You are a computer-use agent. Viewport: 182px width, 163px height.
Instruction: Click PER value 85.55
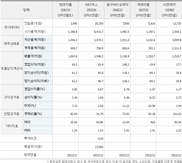click(178, 122)
